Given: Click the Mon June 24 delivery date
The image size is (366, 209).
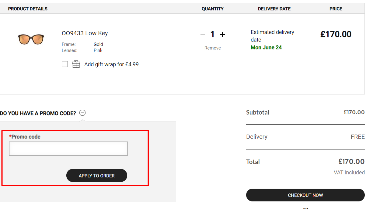Looking at the screenshot, I should [266, 47].
